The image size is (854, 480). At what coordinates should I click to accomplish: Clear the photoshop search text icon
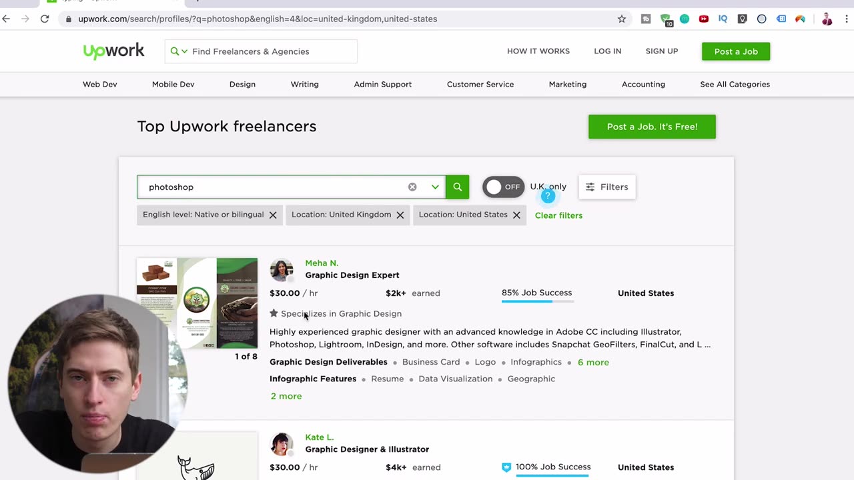412,187
